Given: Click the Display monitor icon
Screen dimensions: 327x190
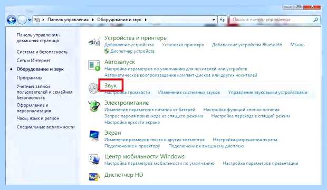Looking at the screenshot, I should pos(94,136).
